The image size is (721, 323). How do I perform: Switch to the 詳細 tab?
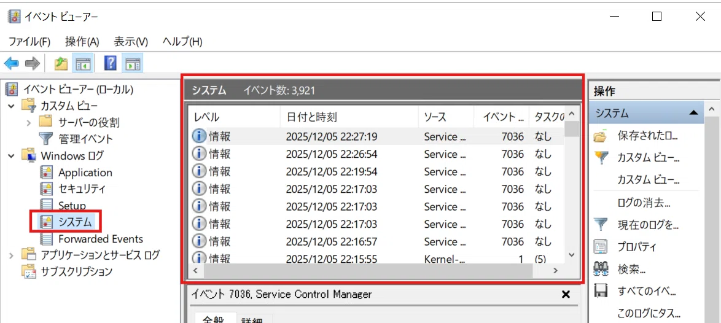click(255, 319)
